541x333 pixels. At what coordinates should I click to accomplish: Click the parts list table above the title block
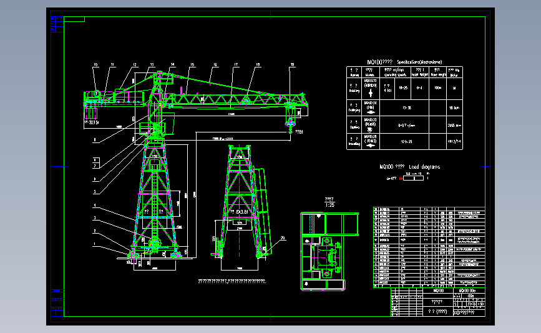pyautogui.click(x=429, y=247)
